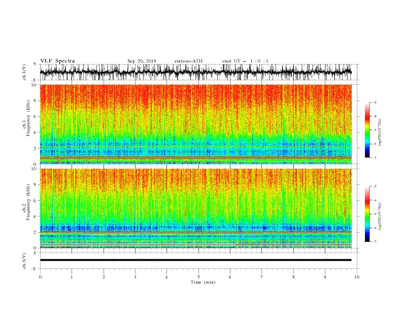This screenshot has width=402, height=311.
Task: Click time tick label '2' on x-axis
Action: click(104, 277)
